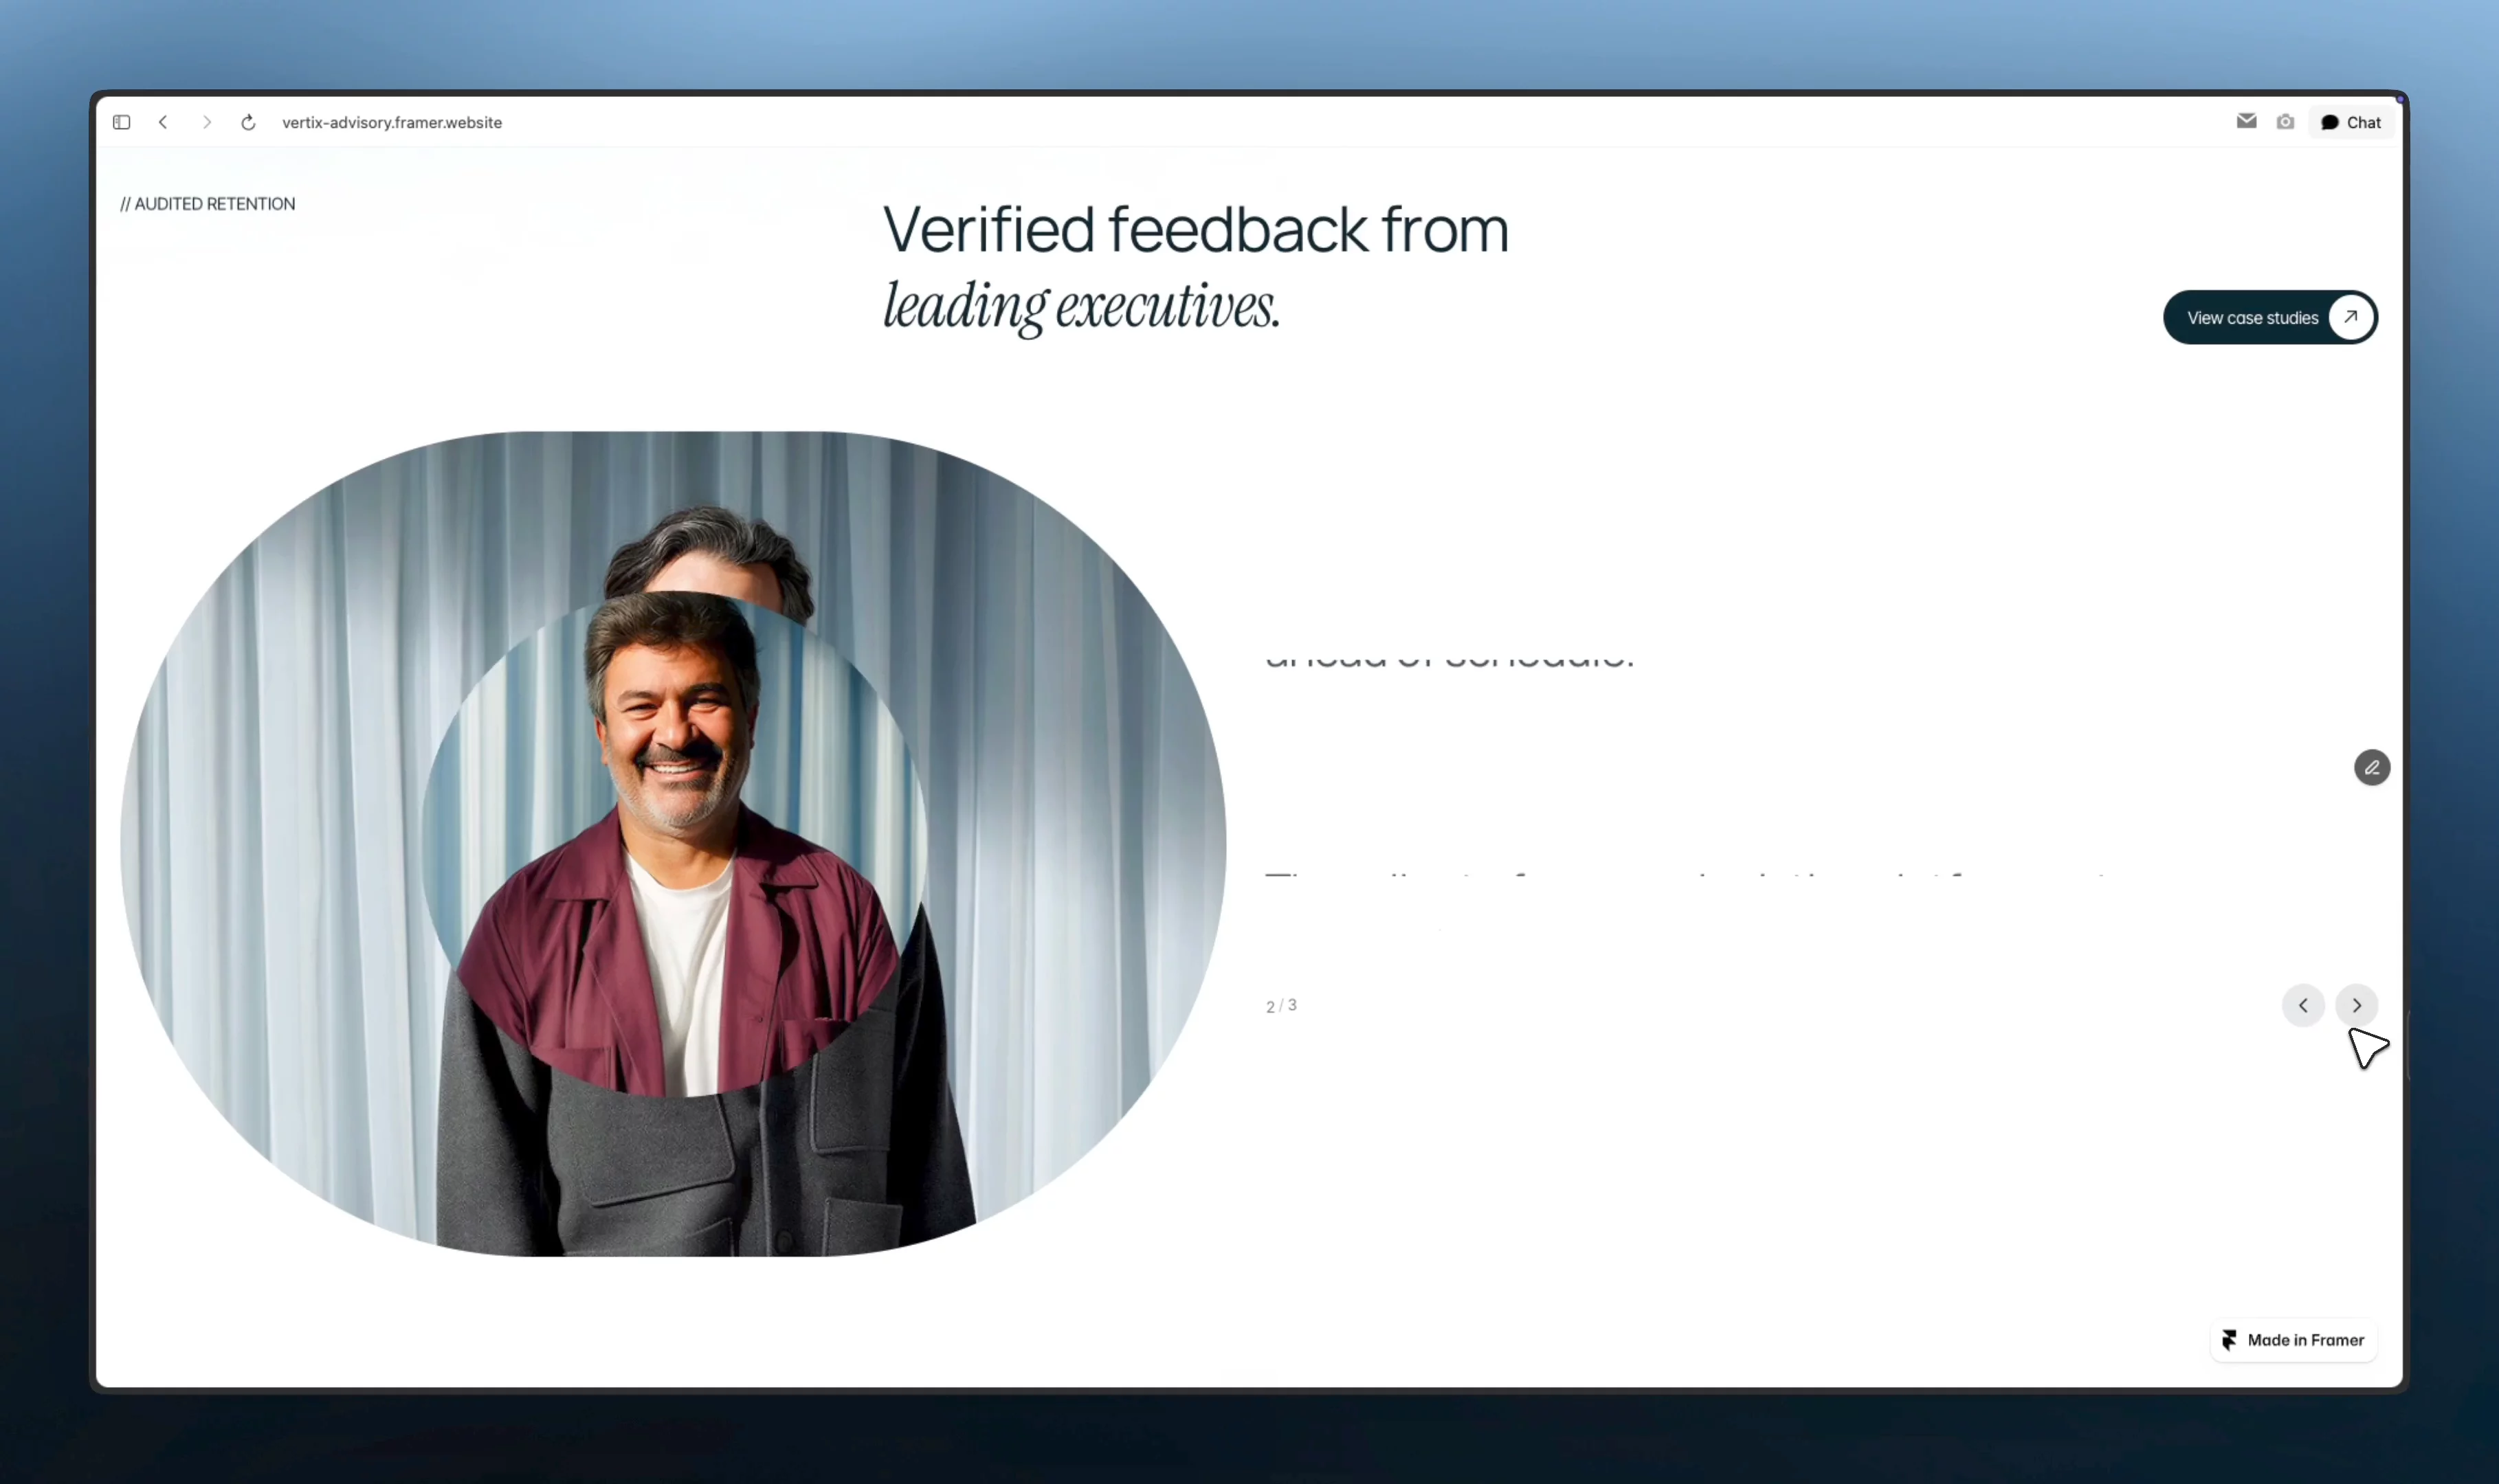Advance to the next testimonial slide
The width and height of the screenshot is (2499, 1484).
pyautogui.click(x=2356, y=1005)
